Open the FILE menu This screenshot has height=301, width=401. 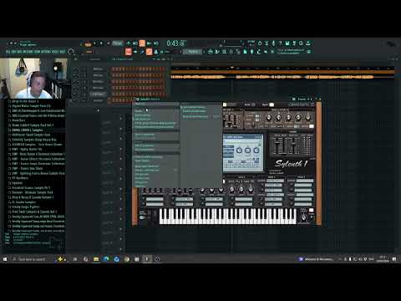pos(8,52)
